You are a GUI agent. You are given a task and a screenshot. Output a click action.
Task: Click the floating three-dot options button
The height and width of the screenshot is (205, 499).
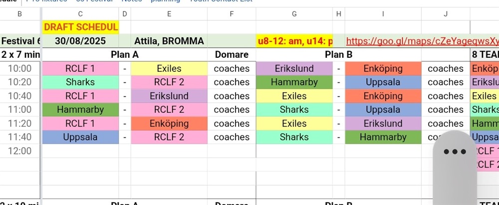pos(454,152)
